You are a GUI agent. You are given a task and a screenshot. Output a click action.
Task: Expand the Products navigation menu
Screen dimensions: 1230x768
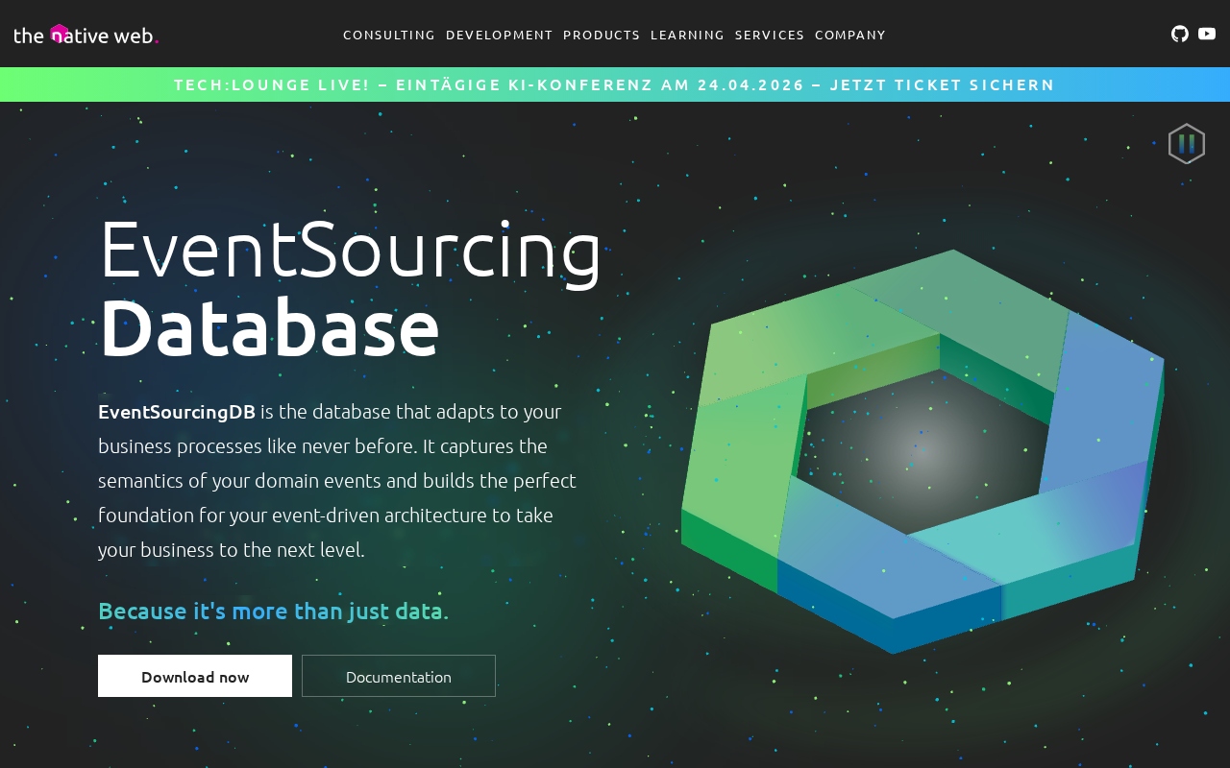(602, 35)
